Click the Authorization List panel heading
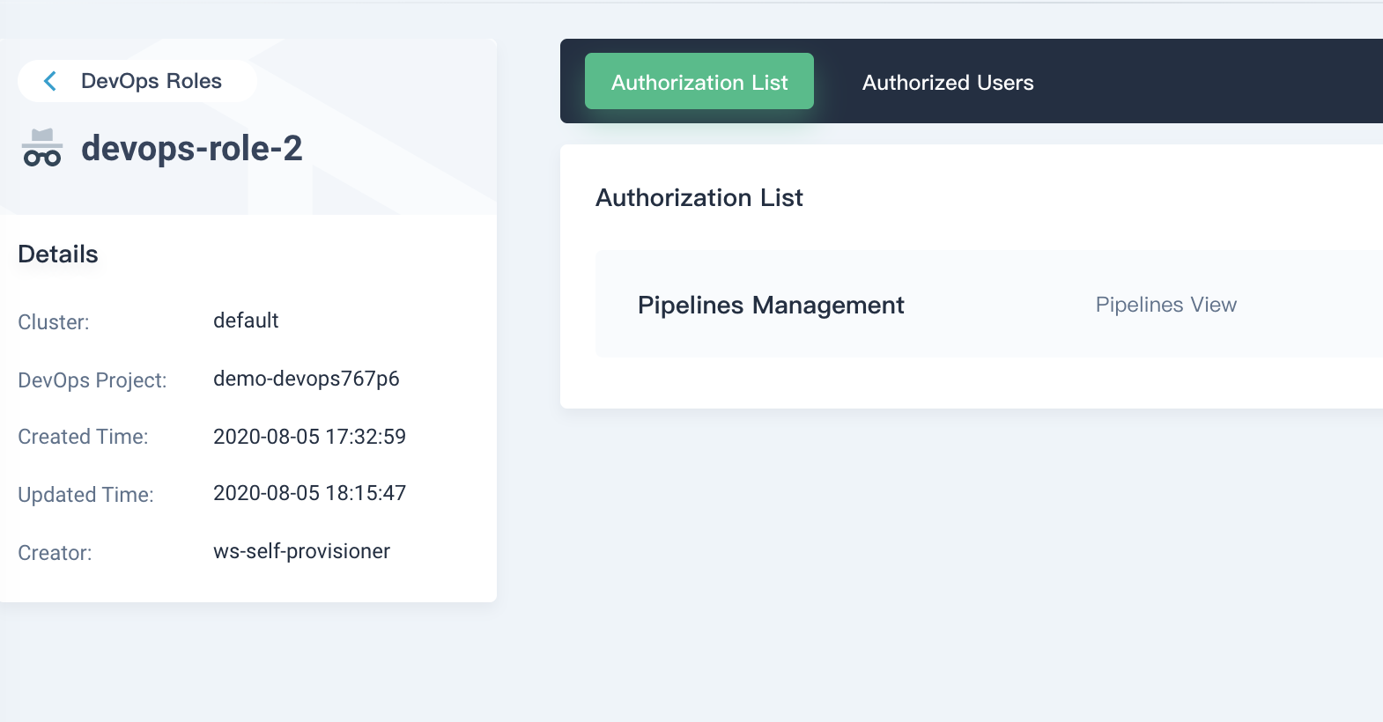Image resolution: width=1383 pixels, height=722 pixels. (x=699, y=197)
